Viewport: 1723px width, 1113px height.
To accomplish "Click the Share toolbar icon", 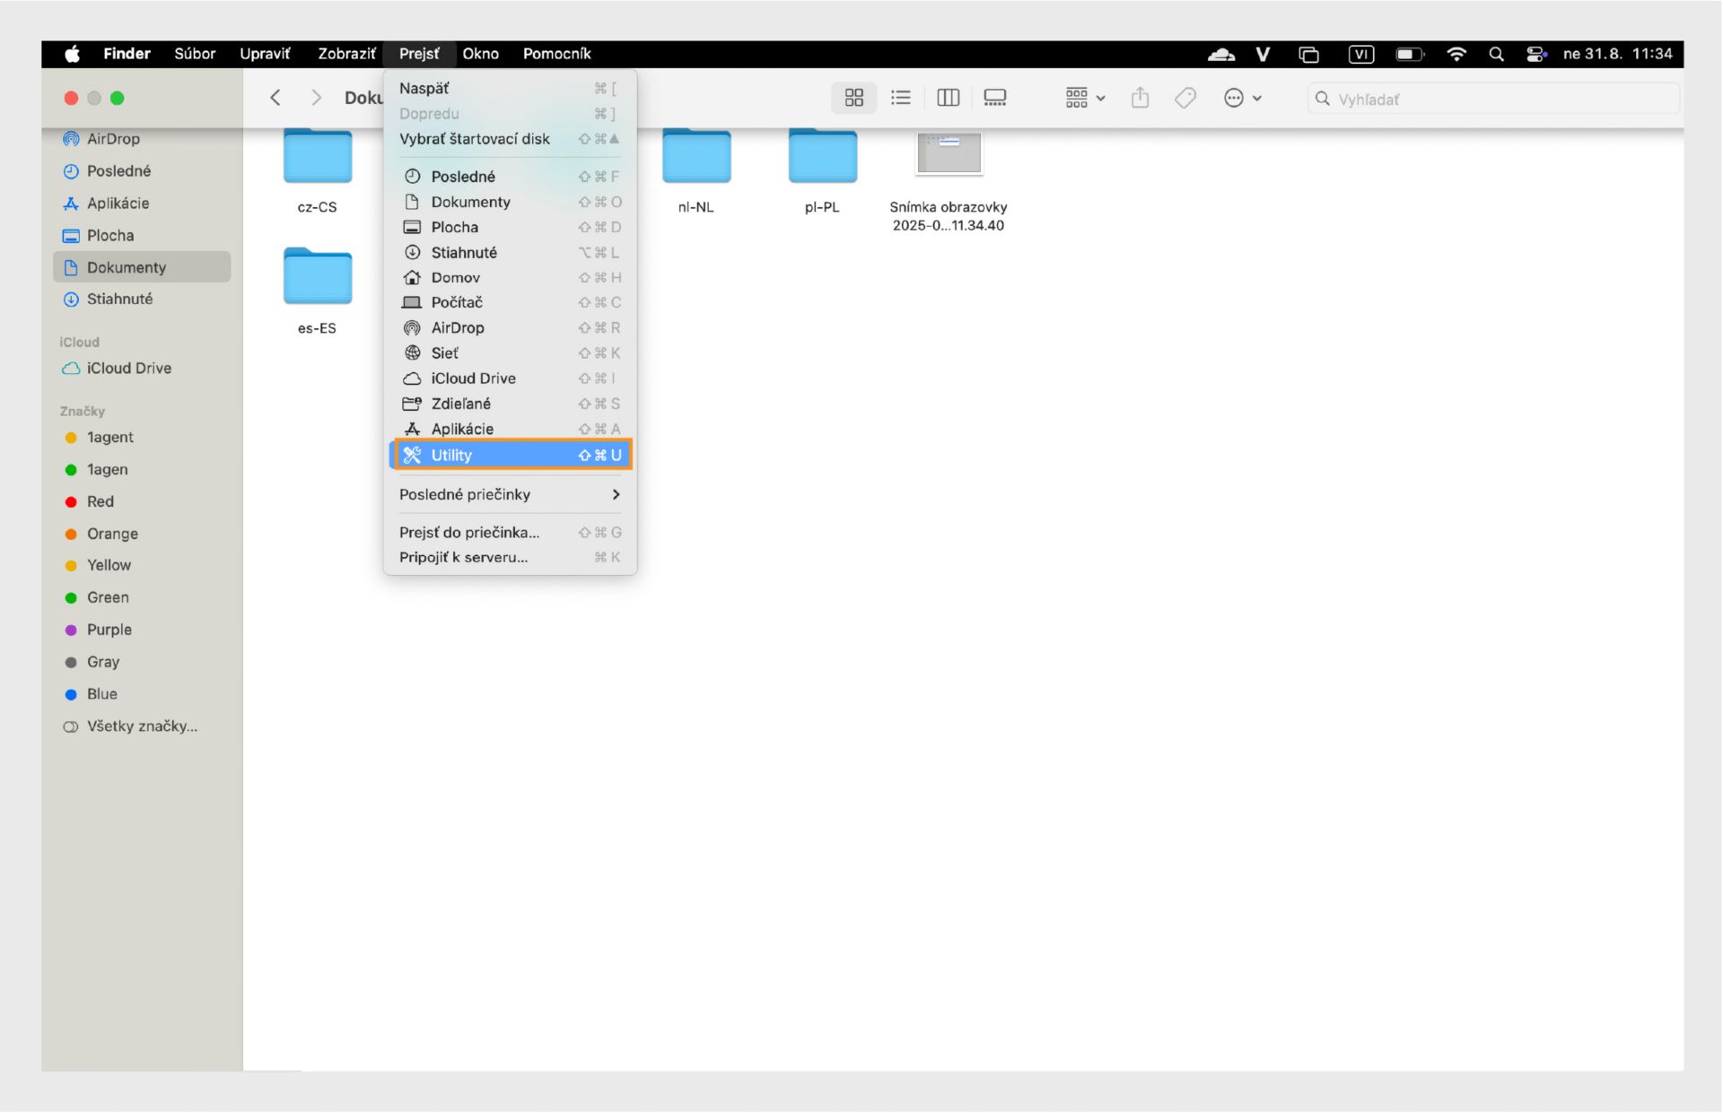I will [x=1140, y=98].
